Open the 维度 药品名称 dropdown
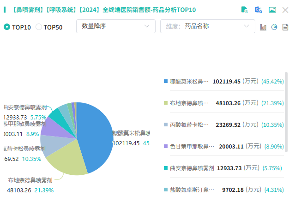The image size is (289, 208). pyautogui.click(x=207, y=26)
